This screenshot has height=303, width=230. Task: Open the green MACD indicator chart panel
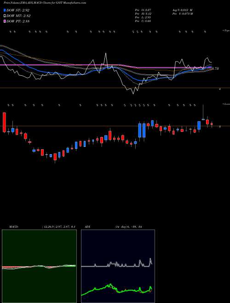[39, 266]
